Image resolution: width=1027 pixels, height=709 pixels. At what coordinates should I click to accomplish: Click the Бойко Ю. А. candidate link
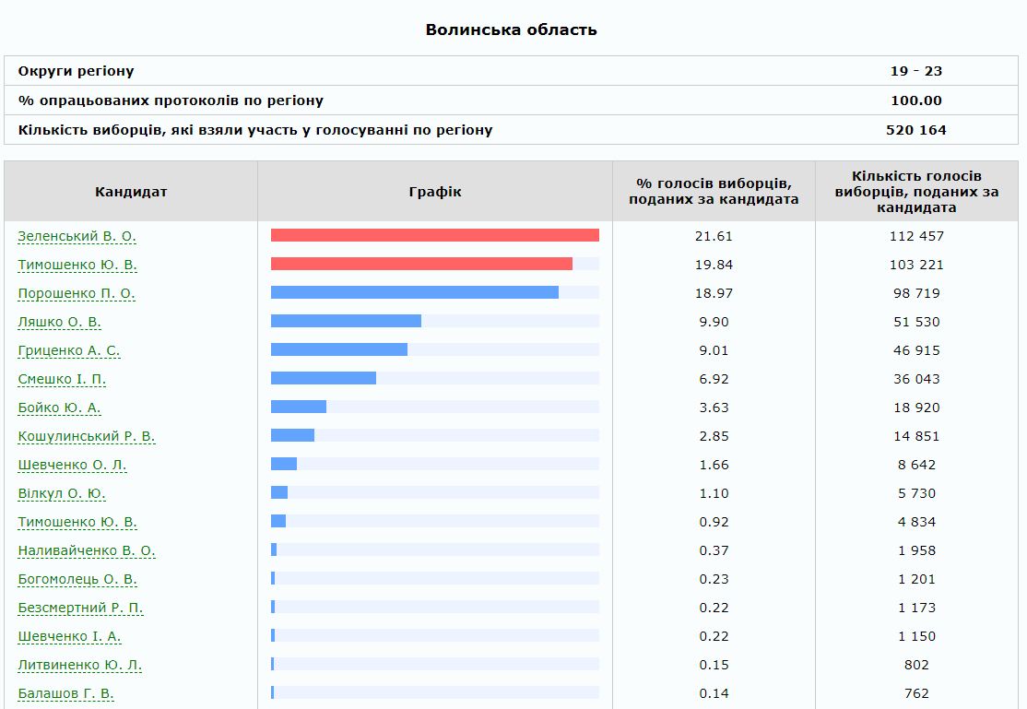[59, 408]
